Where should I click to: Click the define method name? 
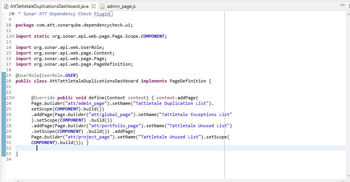97,98
